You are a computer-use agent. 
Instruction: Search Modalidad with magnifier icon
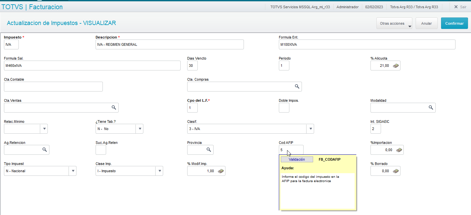pyautogui.click(x=431, y=108)
